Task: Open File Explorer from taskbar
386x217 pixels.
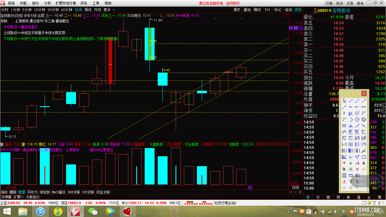Action: (x=23, y=211)
